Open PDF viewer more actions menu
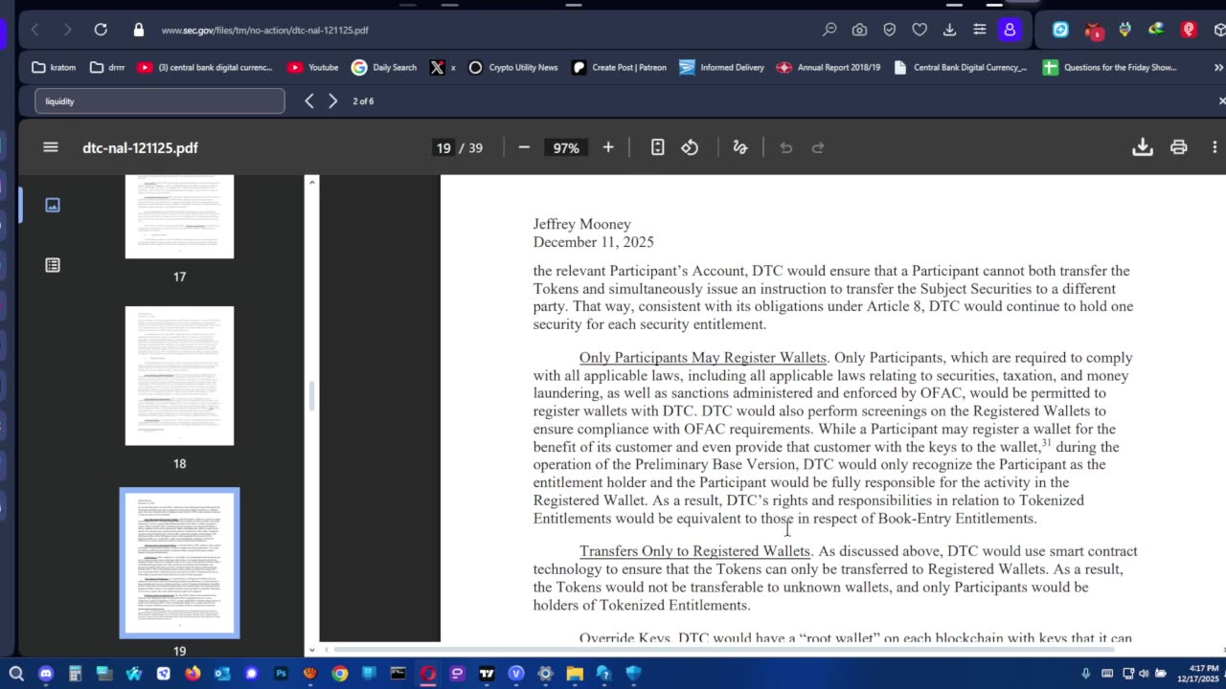Viewport: 1226px width, 689px height. 1215,147
